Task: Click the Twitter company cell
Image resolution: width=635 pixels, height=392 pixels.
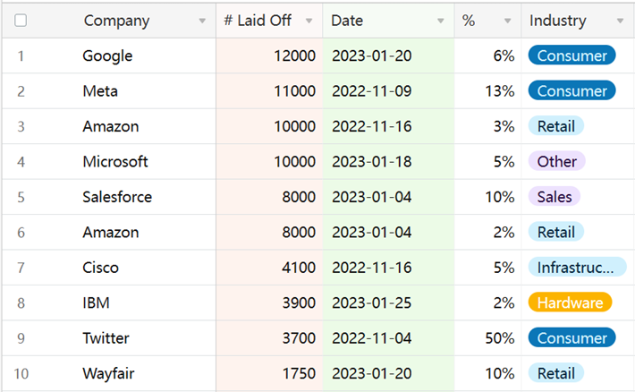Action: (x=106, y=338)
